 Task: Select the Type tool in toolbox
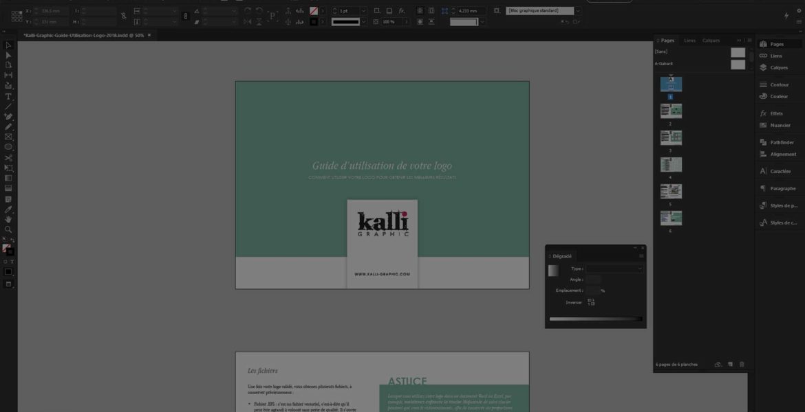[8, 96]
